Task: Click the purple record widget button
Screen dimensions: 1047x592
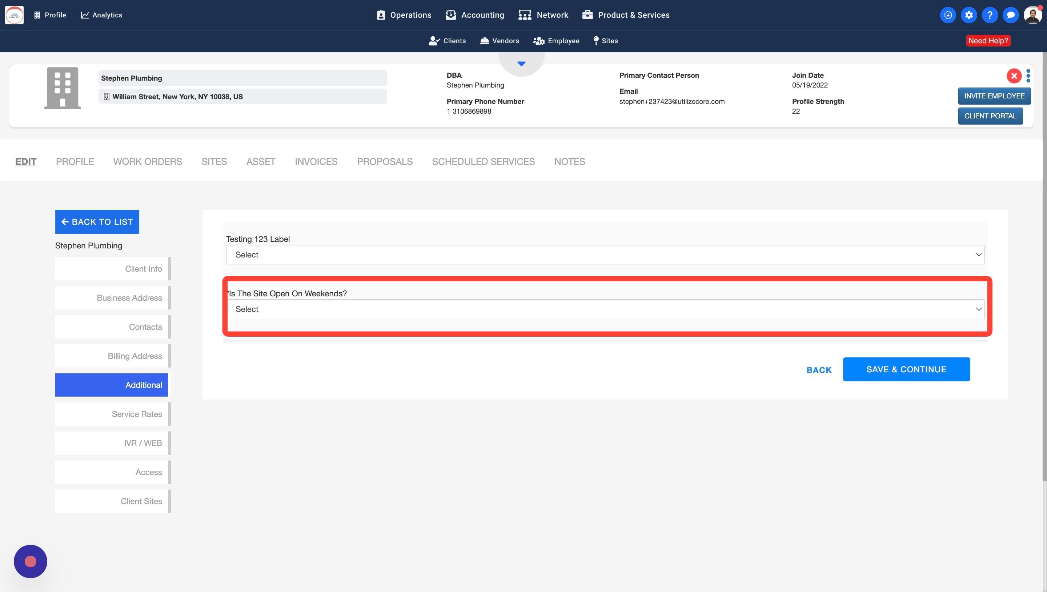Action: (x=31, y=561)
